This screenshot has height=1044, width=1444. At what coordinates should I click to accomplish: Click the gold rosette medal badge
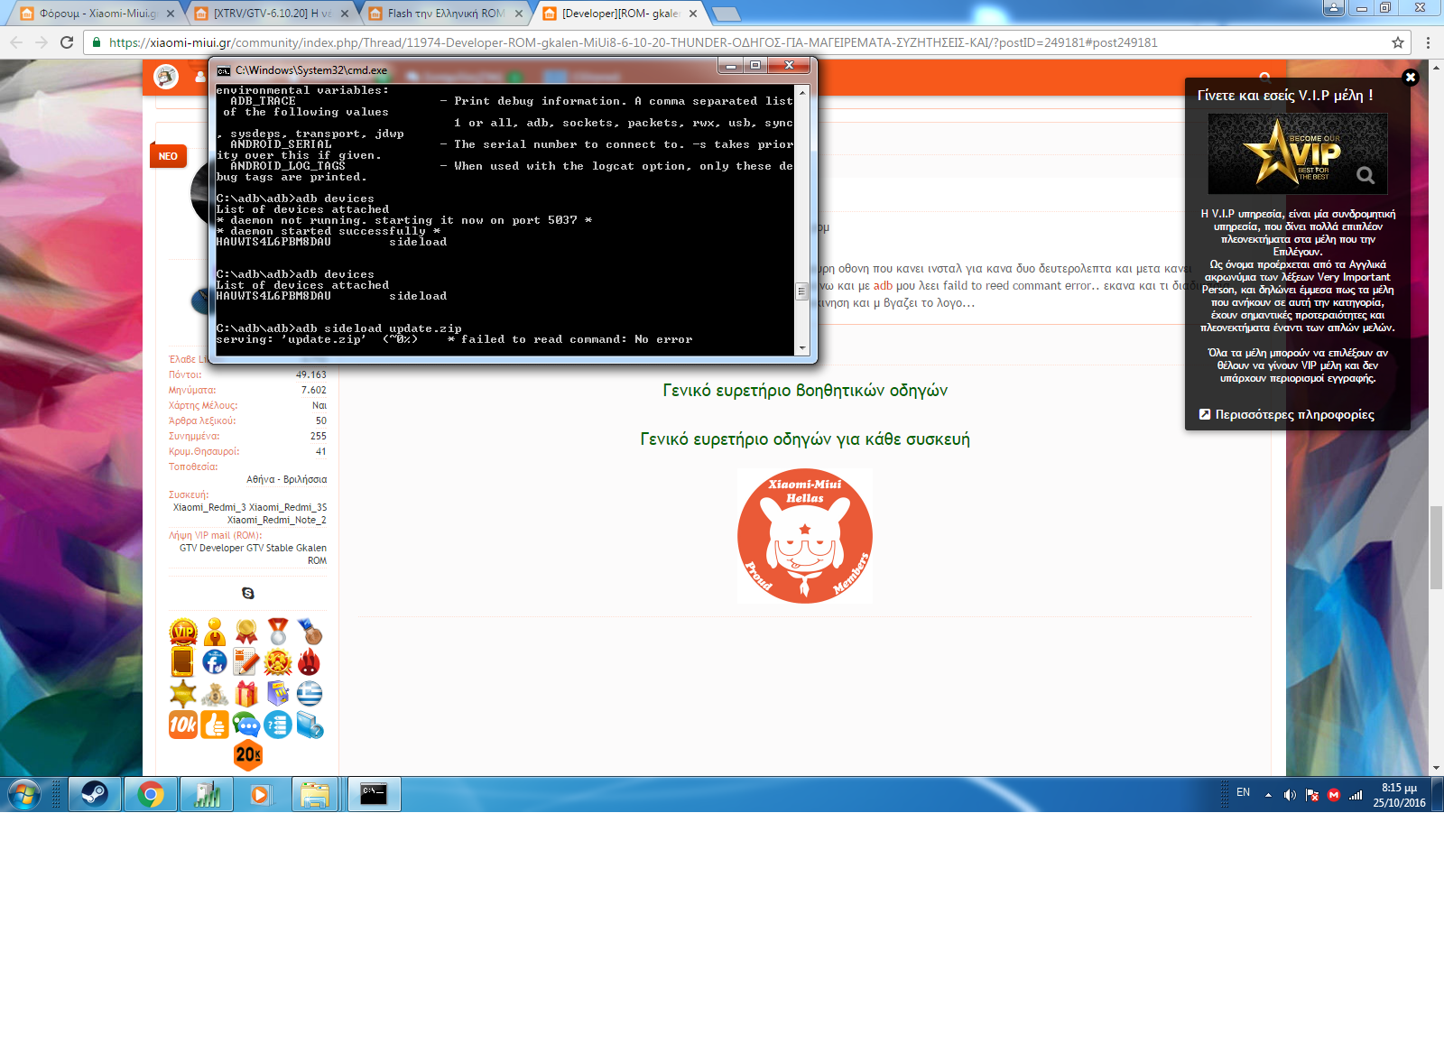[246, 632]
